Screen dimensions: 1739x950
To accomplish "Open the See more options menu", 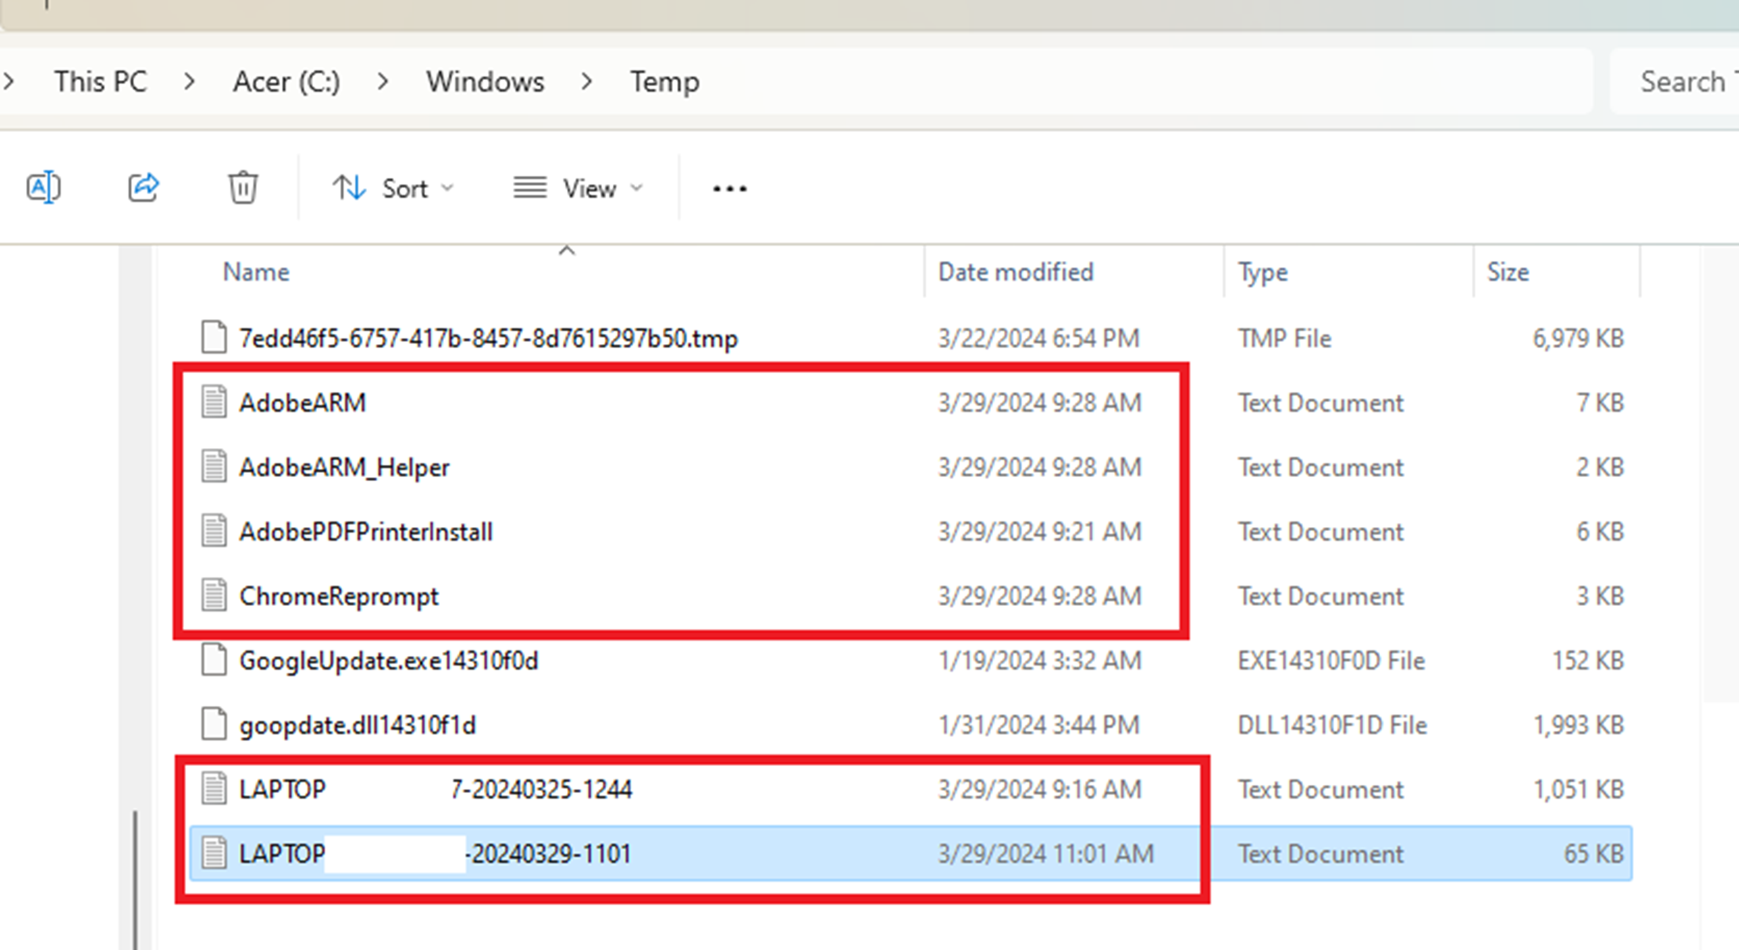I will click(729, 188).
